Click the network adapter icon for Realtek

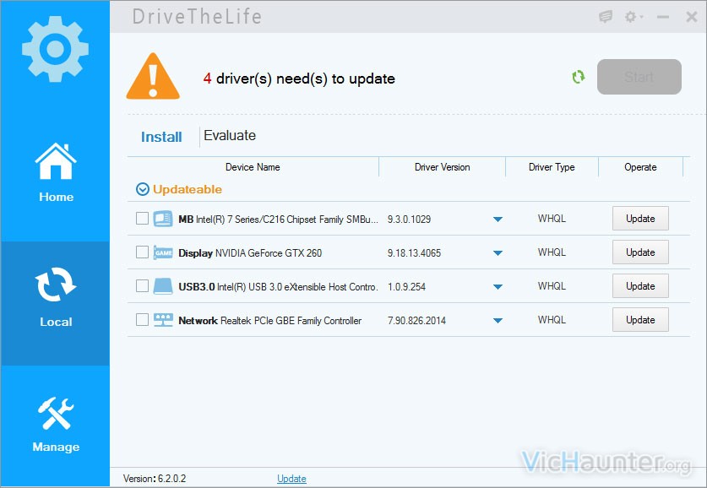163,320
